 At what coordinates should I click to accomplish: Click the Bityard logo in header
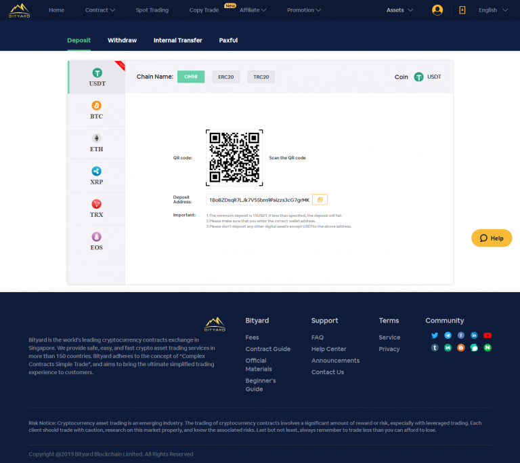19,10
